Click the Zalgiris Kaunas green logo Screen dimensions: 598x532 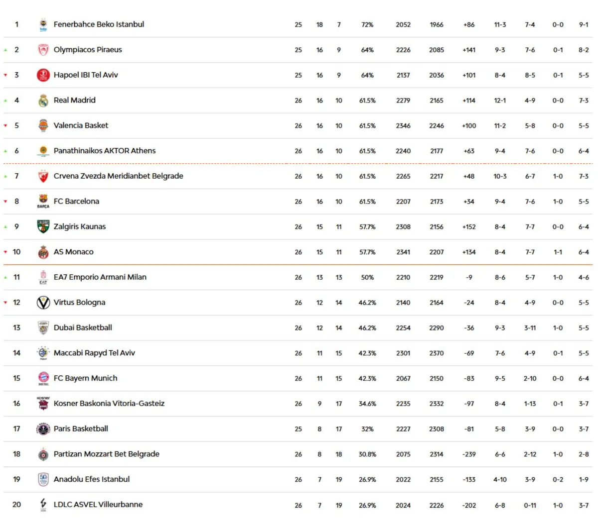tap(43, 227)
